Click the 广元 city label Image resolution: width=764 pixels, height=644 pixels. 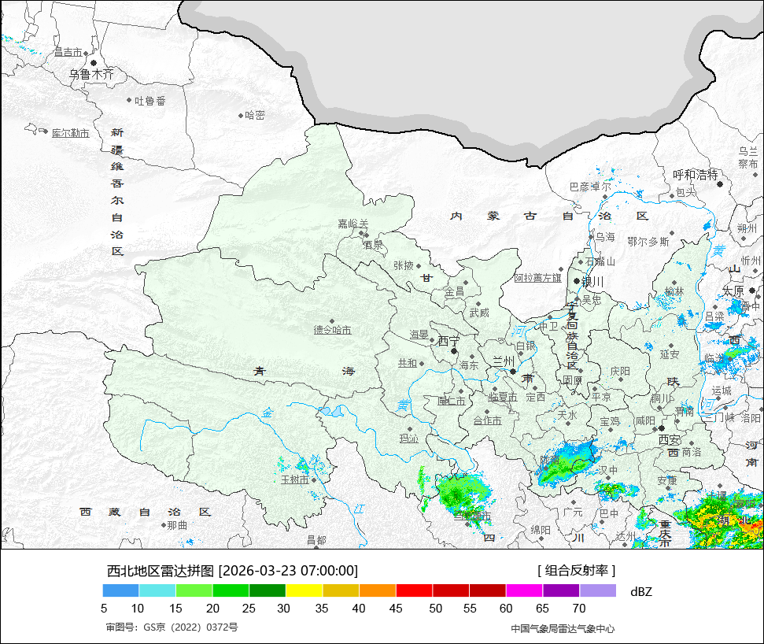[573, 513]
